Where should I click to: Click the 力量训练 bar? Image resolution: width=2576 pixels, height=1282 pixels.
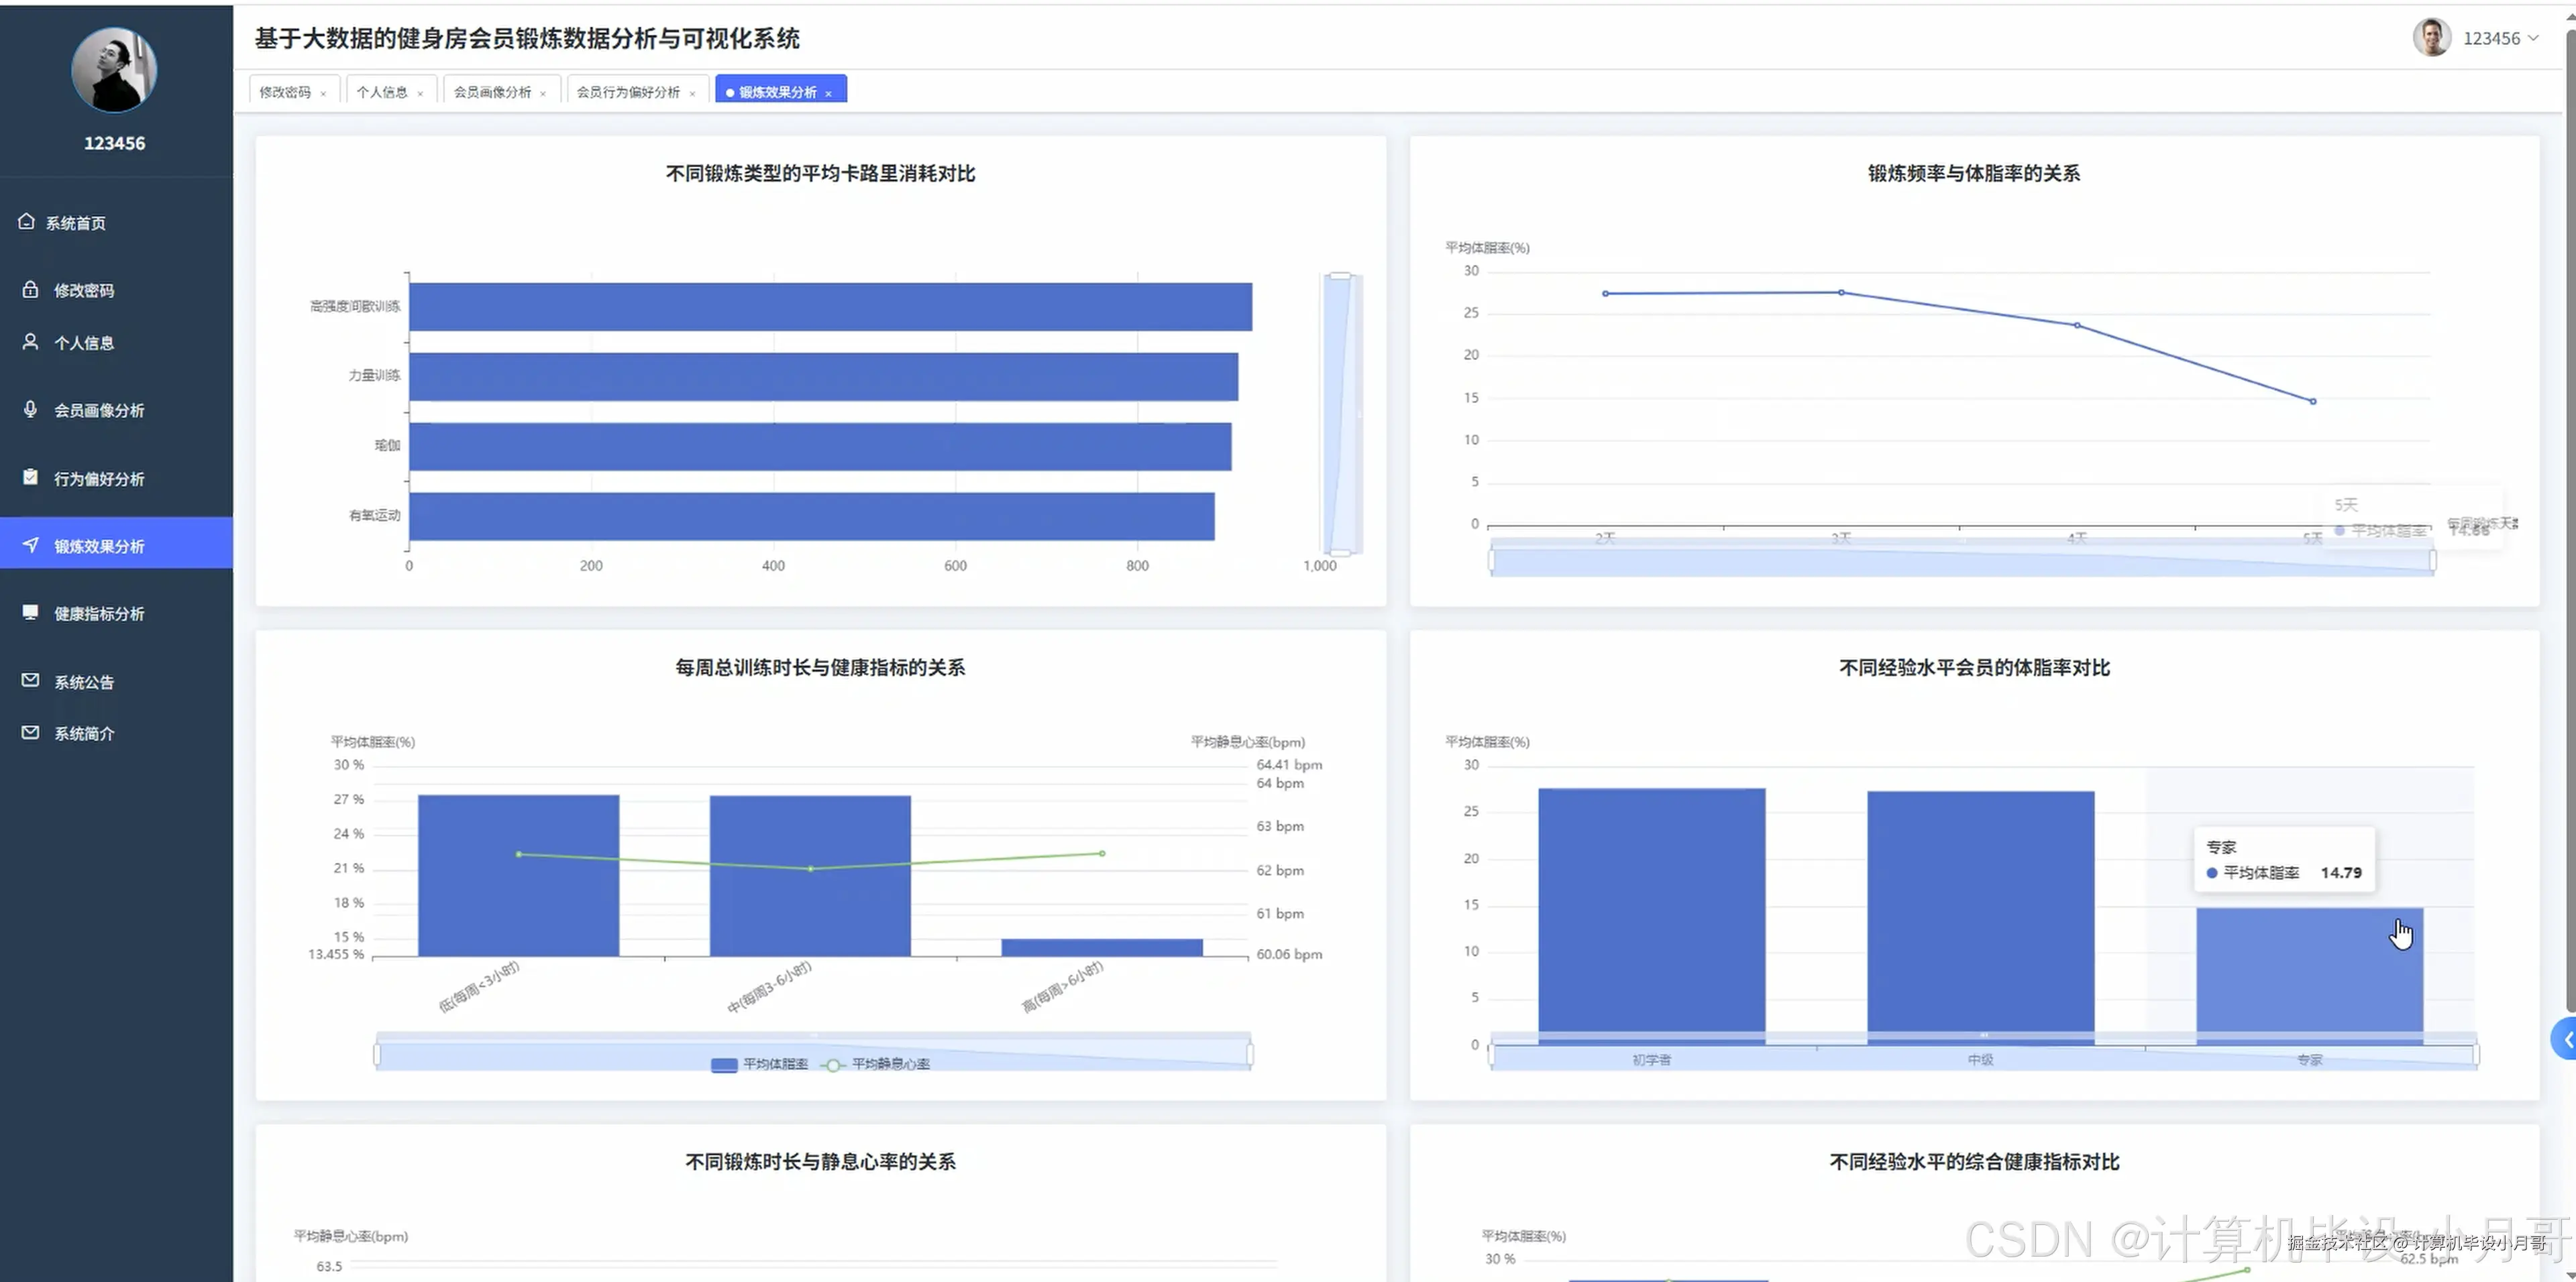coord(823,375)
